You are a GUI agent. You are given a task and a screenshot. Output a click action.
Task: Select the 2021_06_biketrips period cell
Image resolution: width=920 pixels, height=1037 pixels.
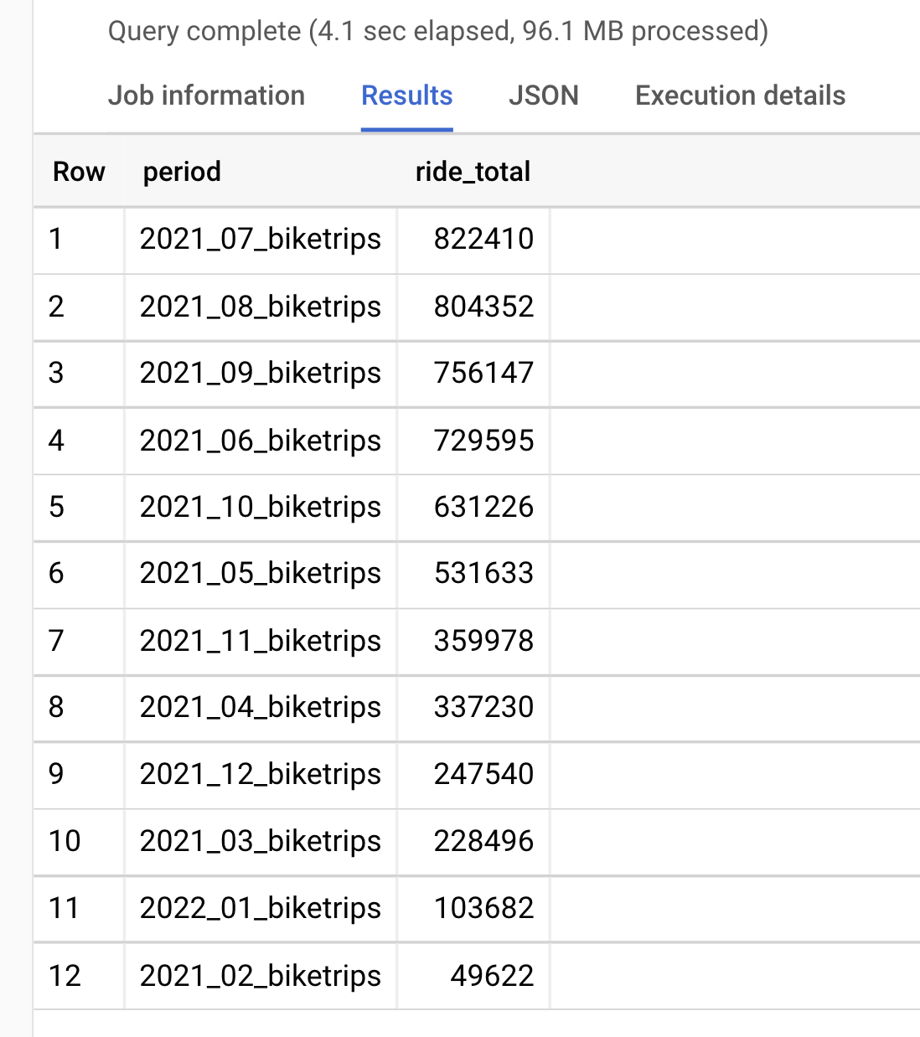click(261, 441)
